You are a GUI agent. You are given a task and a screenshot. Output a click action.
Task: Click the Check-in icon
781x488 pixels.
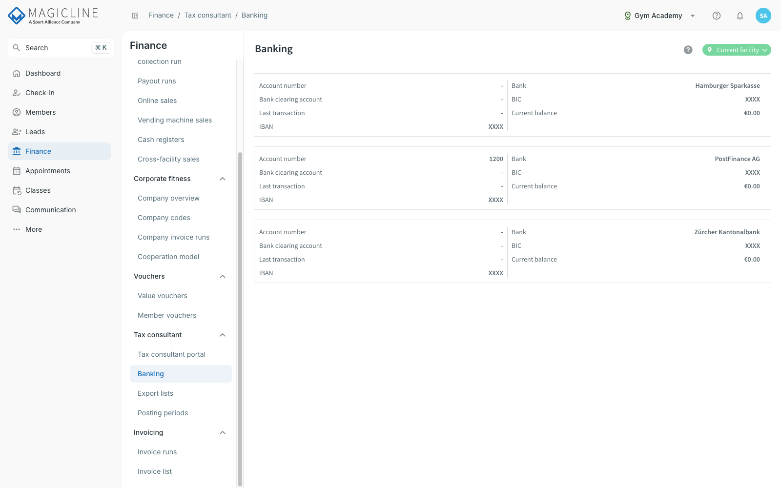click(x=17, y=93)
